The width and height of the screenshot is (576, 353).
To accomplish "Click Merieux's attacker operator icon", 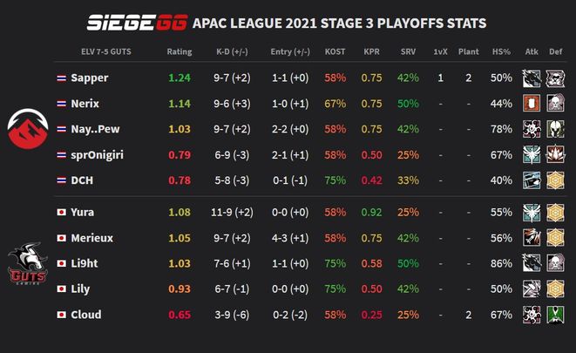I will (x=532, y=238).
